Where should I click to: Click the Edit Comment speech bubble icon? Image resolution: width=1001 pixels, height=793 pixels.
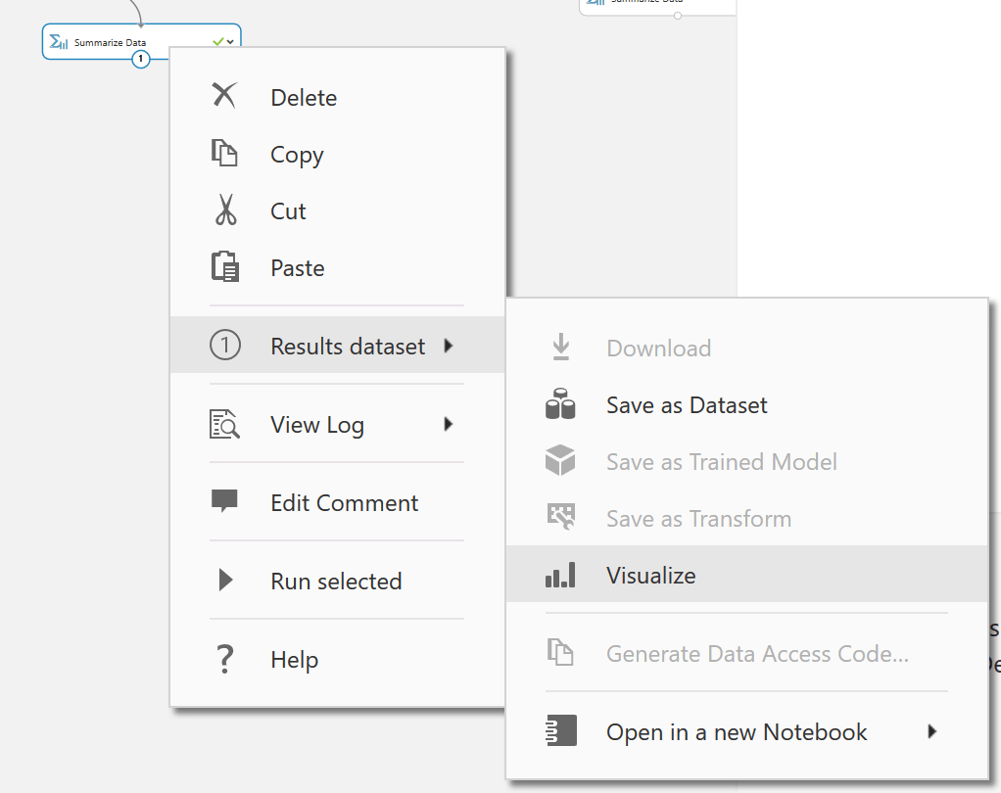coord(224,502)
